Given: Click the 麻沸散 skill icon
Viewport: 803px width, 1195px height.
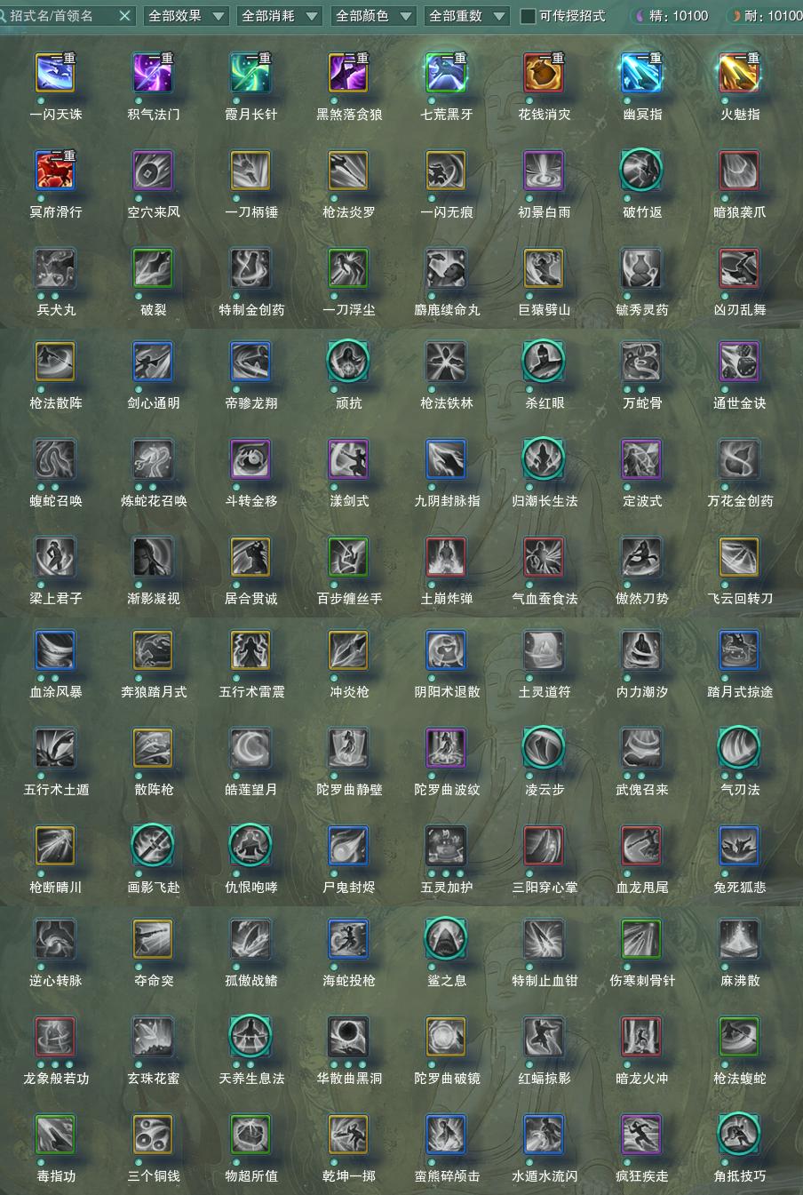Looking at the screenshot, I should click(739, 939).
